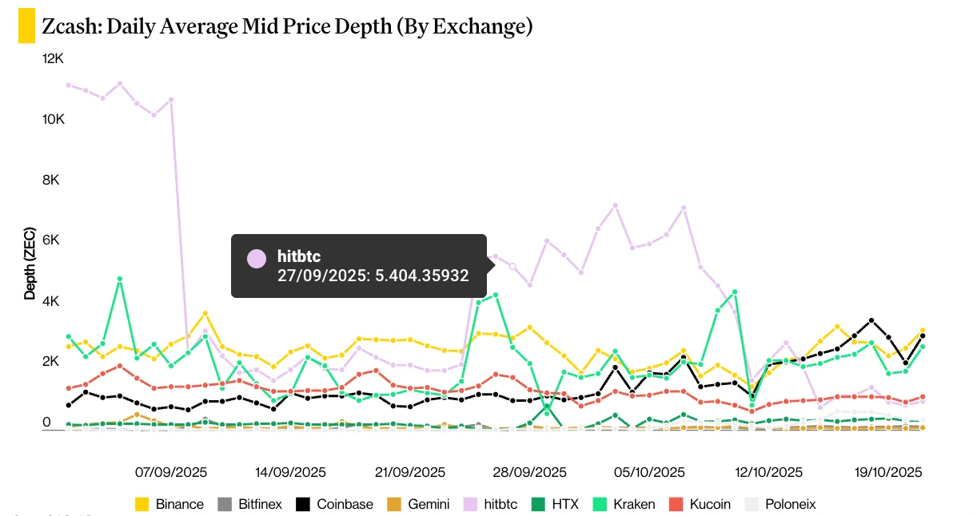Click the 12K y-axis tick label
977x516 pixels.
point(53,59)
